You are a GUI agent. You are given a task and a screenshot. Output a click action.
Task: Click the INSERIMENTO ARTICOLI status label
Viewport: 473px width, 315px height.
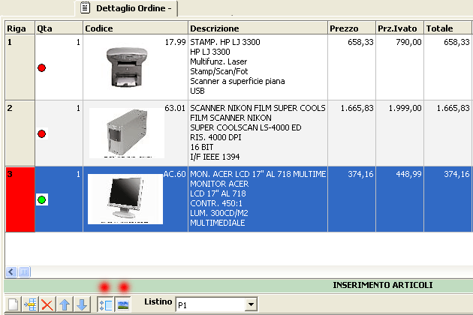point(382,285)
